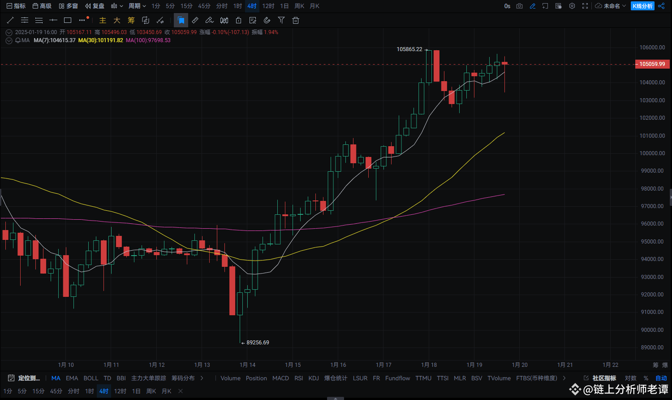The width and height of the screenshot is (672, 400).
Task: Toggle 自动 auto scaling mode
Action: coord(661,378)
